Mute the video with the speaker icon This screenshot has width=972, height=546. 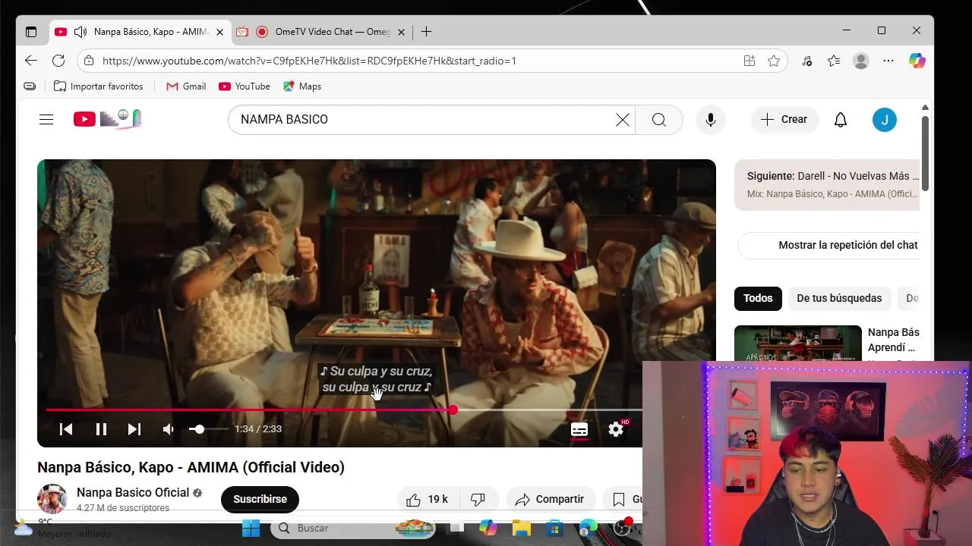(169, 429)
